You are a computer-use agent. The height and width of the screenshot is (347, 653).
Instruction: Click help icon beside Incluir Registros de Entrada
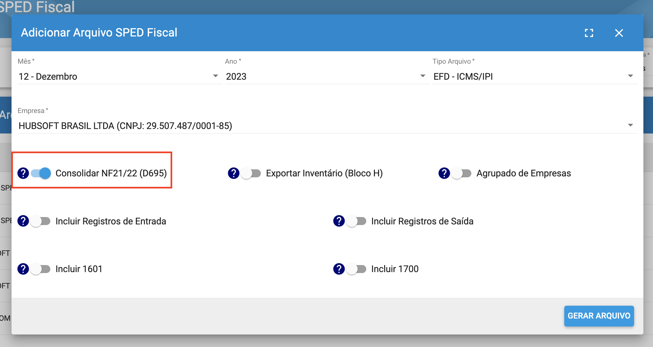point(23,221)
